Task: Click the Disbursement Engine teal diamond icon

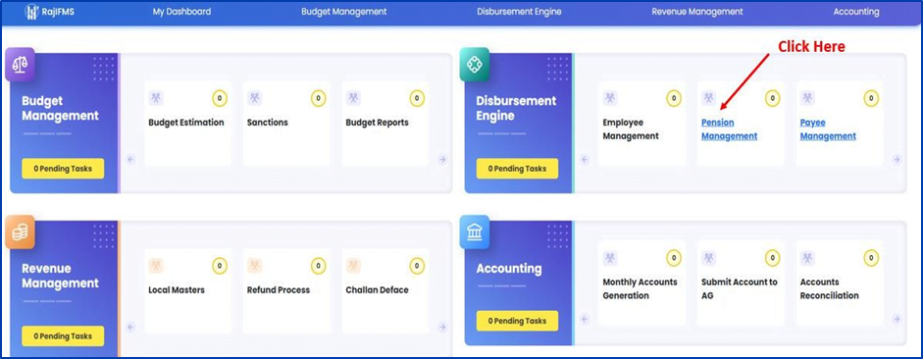Action: [475, 63]
